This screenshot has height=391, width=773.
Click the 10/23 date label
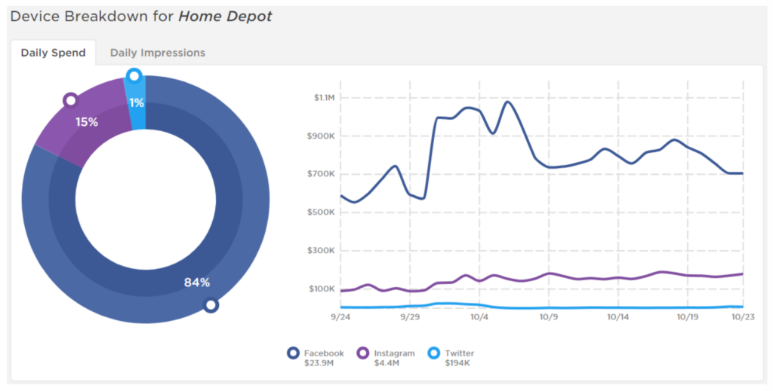click(x=743, y=317)
